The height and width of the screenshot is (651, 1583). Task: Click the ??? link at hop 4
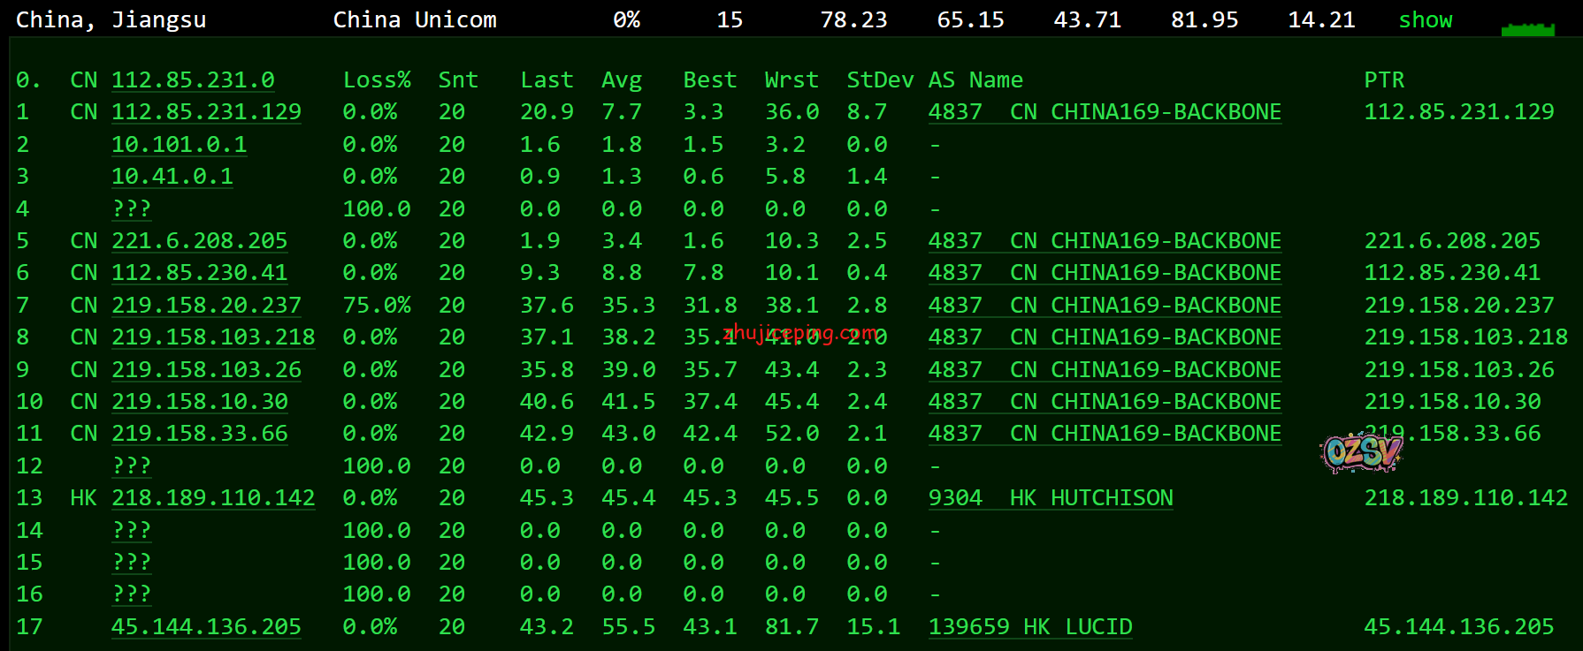click(x=132, y=209)
